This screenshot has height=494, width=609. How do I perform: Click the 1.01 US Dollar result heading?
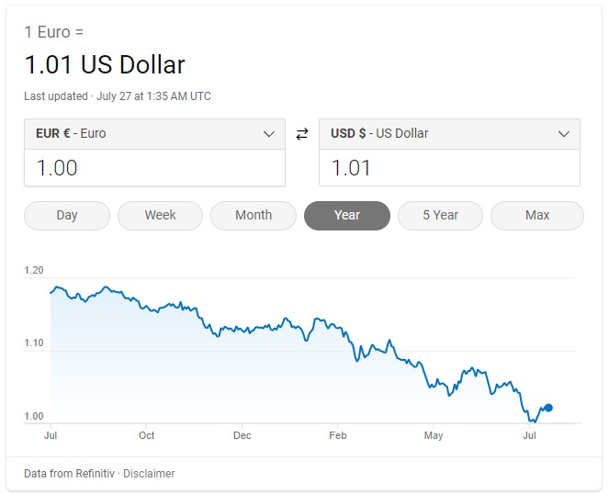(105, 65)
